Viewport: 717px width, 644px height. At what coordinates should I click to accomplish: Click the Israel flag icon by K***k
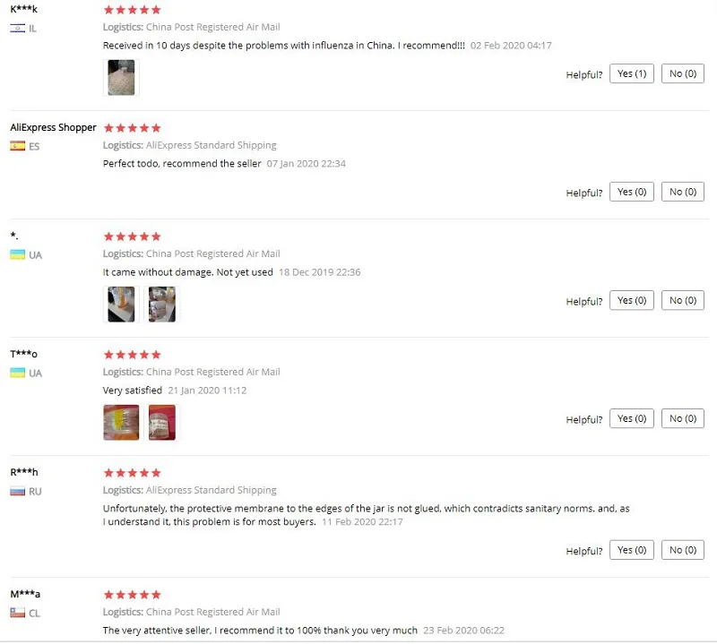click(17, 29)
